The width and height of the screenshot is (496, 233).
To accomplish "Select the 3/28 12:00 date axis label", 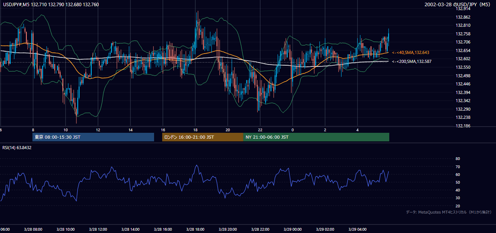I will point(98,230).
